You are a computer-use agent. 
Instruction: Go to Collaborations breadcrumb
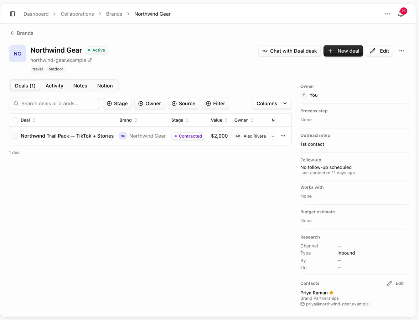(x=77, y=14)
